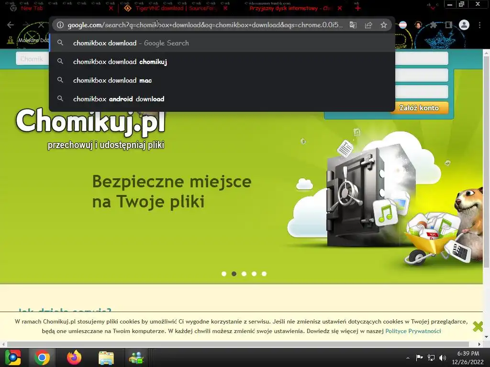Open the clock showing 6:39 PM
This screenshot has width=490, height=367.
tap(468, 357)
